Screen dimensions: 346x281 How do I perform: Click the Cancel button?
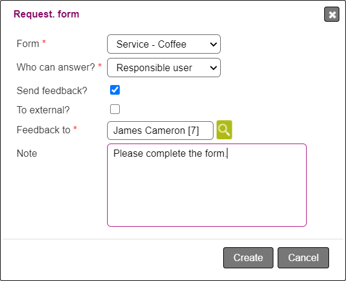[x=303, y=257]
